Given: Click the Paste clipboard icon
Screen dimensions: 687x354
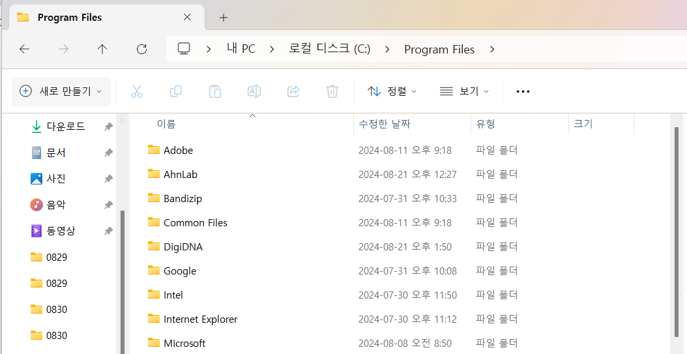Looking at the screenshot, I should (214, 91).
